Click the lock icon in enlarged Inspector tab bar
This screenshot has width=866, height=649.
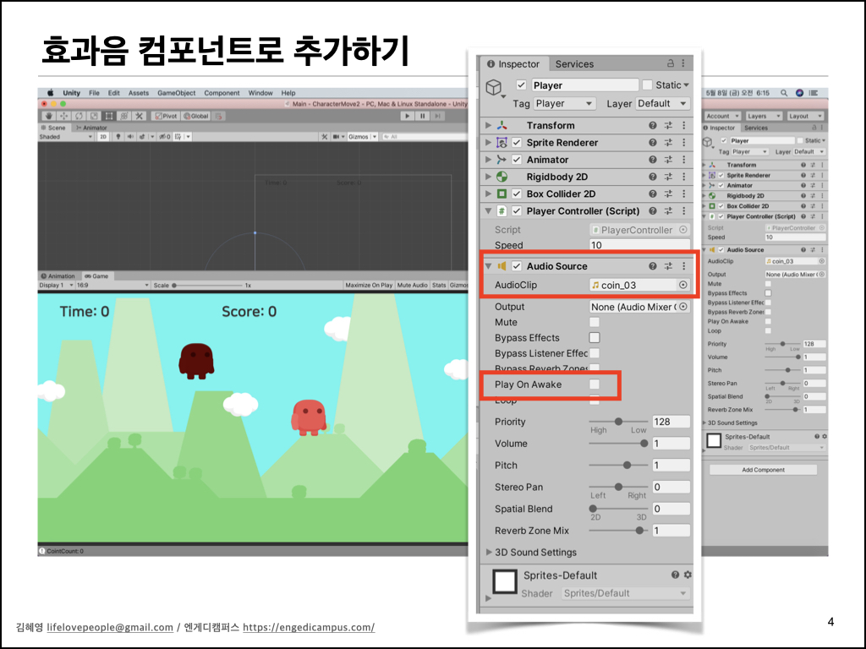click(671, 63)
